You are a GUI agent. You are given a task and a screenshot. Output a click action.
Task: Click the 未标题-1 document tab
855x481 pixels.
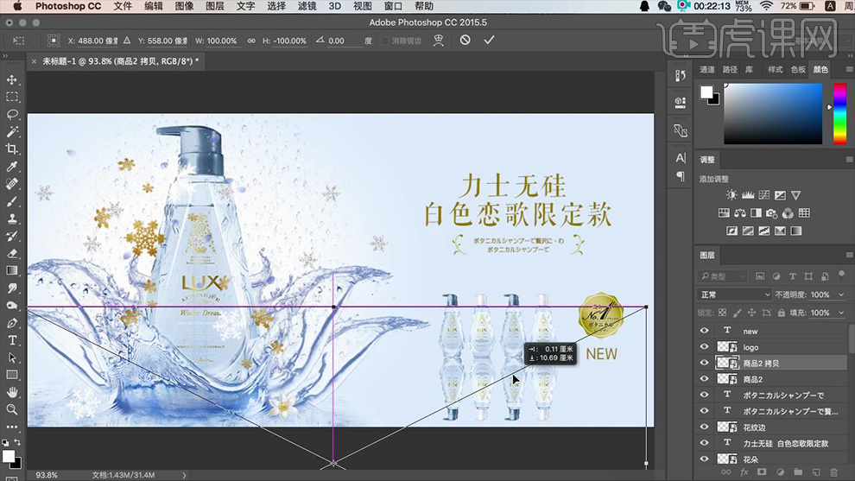click(121, 61)
